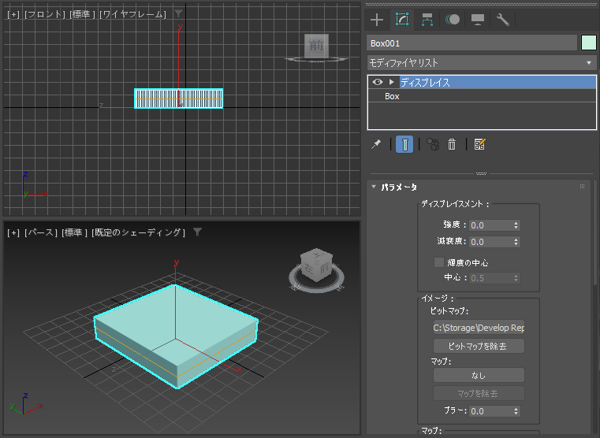Viewport: 600px width, 438px height.
Task: Open the [既定のシェーディング] menu
Action: pos(138,232)
